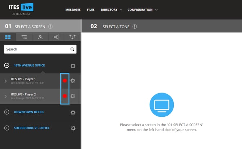Image resolution: width=242 pixels, height=149 pixels.
Task: Click the search magnifier icon
Action: tap(72, 49)
